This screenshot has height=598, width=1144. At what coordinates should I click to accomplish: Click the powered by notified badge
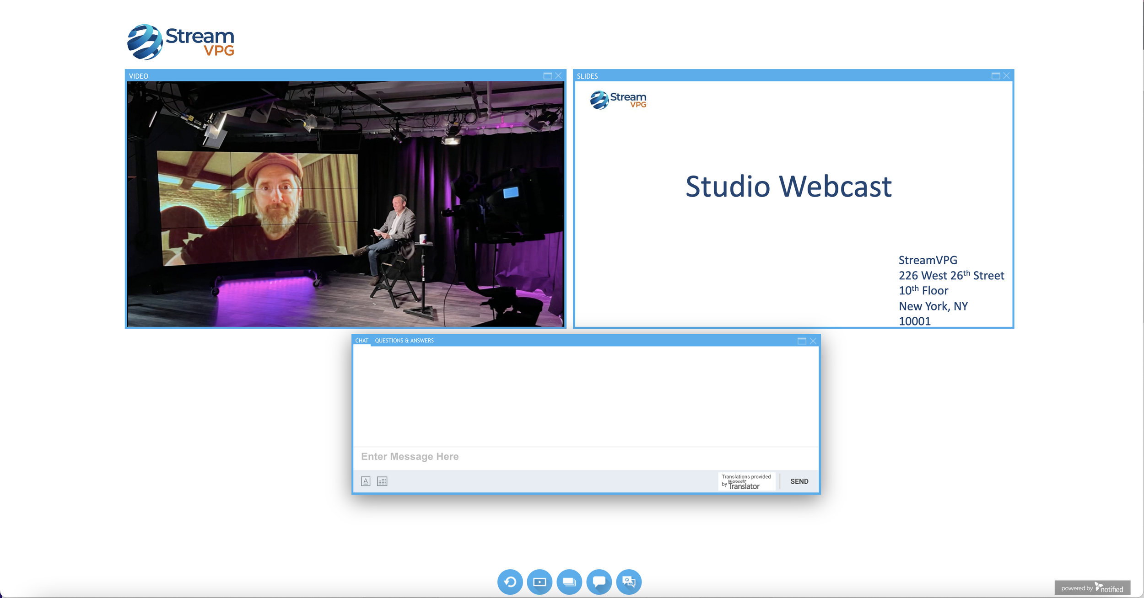pyautogui.click(x=1092, y=587)
